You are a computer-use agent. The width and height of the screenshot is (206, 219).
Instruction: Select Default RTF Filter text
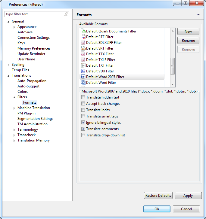(100, 37)
